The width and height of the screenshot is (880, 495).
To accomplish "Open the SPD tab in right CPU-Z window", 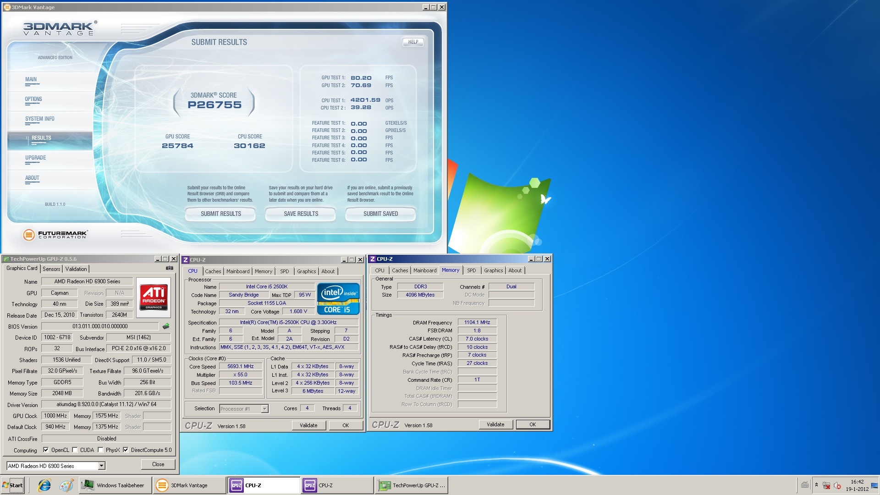I will 471,270.
